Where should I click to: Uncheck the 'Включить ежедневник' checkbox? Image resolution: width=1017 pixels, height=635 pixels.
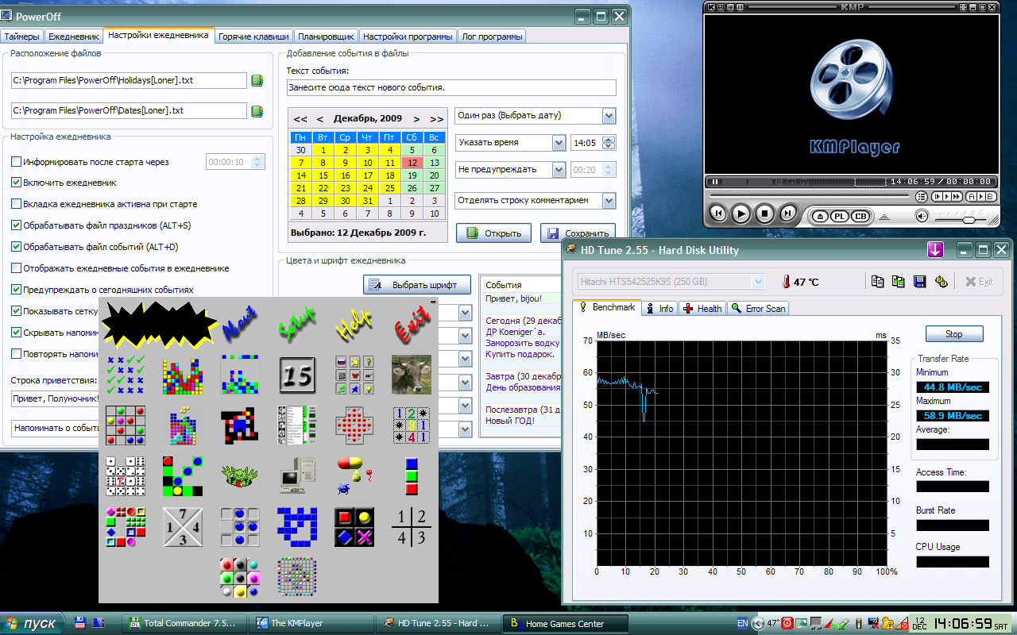(17, 183)
